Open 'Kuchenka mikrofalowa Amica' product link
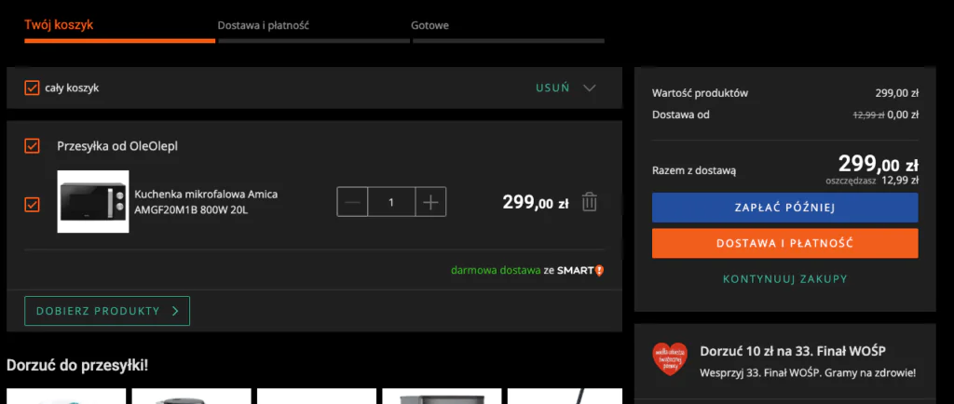Screen dimensions: 954x404 (206, 202)
